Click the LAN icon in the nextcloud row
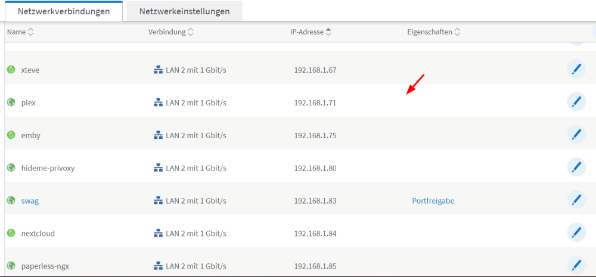The width and height of the screenshot is (596, 277). [x=158, y=234]
